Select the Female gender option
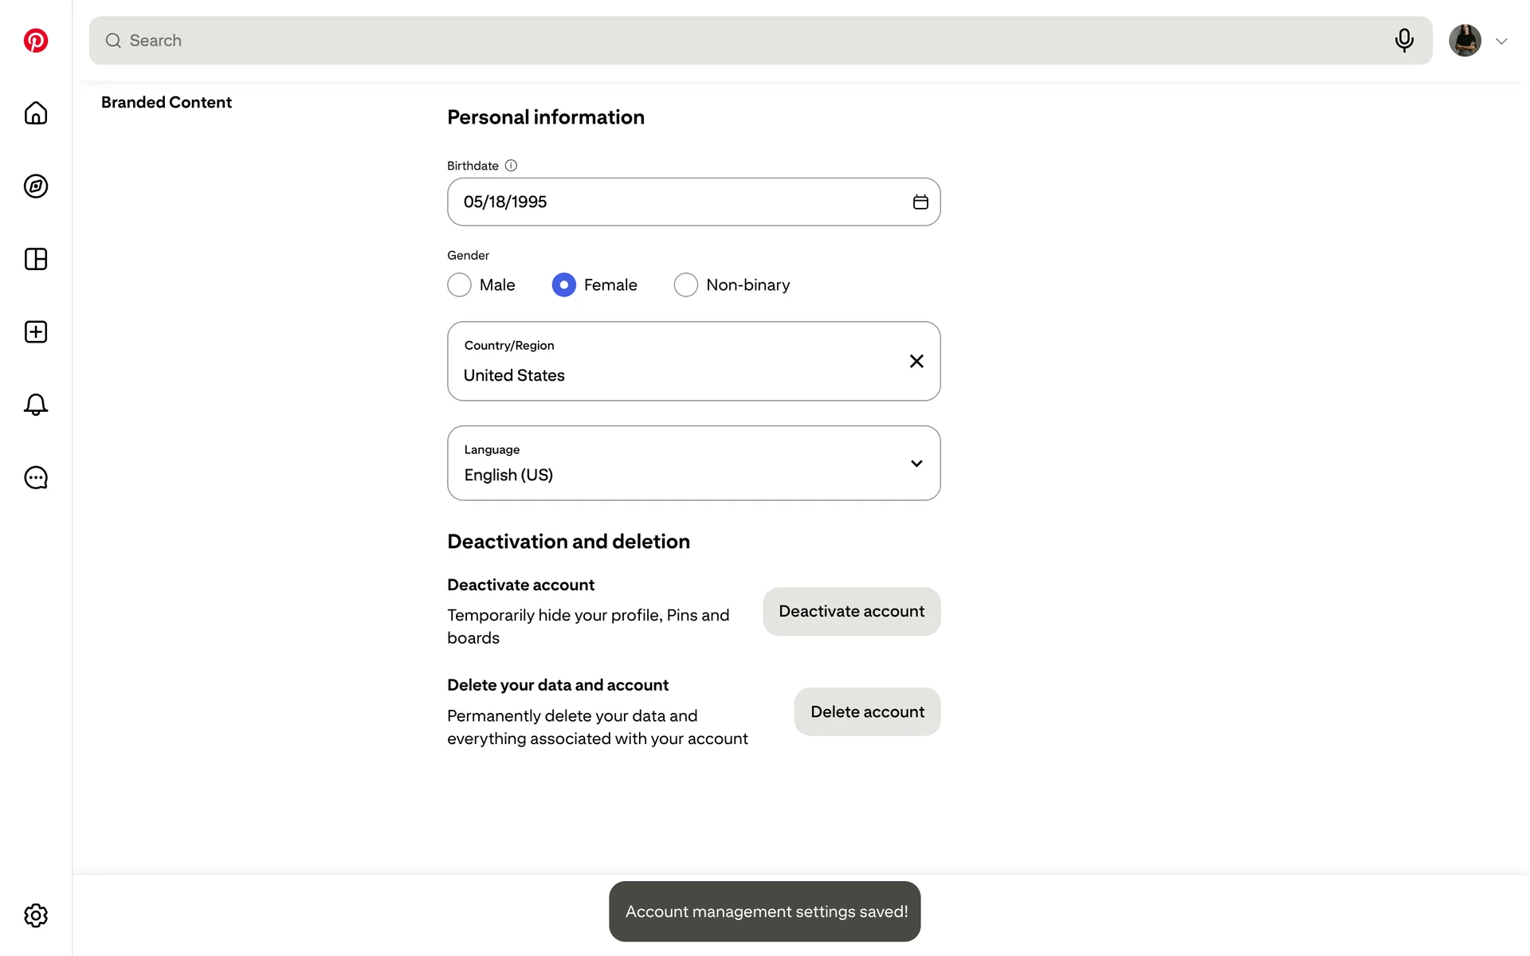This screenshot has height=956, width=1530. point(564,285)
